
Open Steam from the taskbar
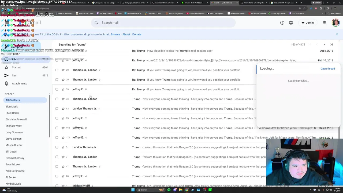(192, 190)
